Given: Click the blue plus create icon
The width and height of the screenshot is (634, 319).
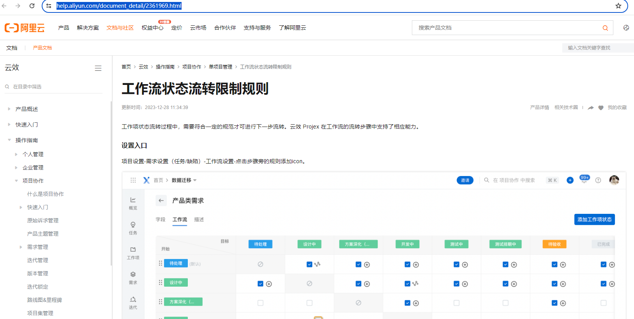Looking at the screenshot, I should [x=570, y=180].
